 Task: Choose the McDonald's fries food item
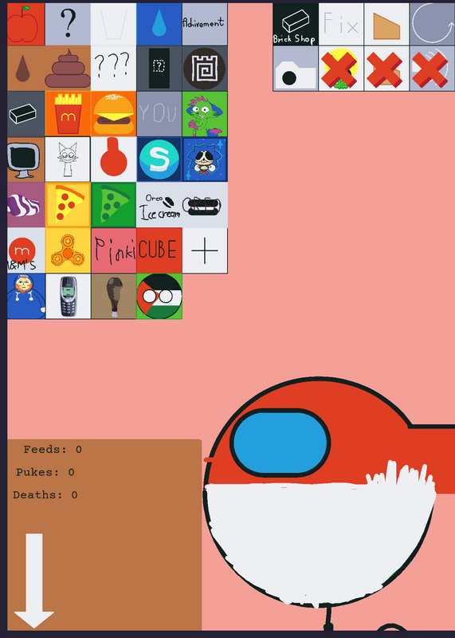click(68, 113)
